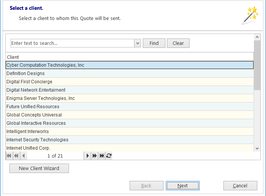Proceed with the Next button
Viewport: 266px width, 196px height.
tap(182, 186)
